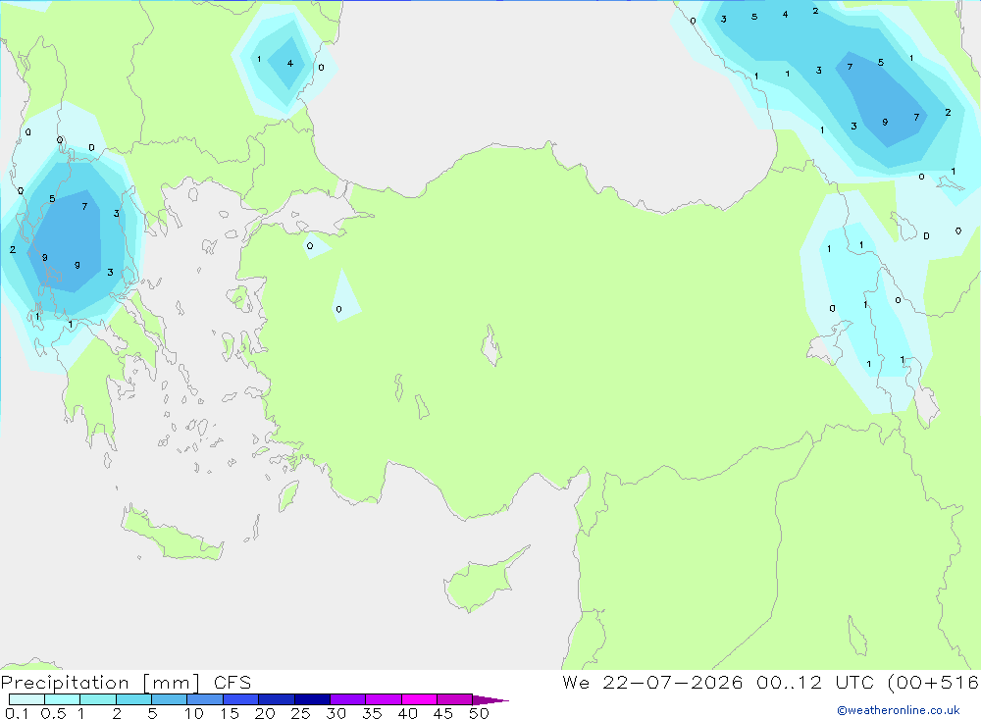Screen dimensions: 981x719
Task: Click the 'We 22-07-2026' date text
Action: (652, 682)
